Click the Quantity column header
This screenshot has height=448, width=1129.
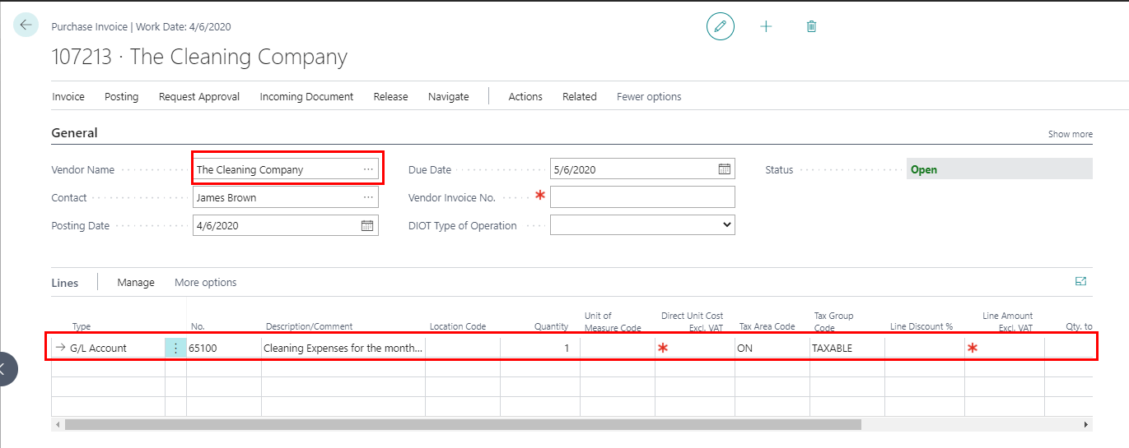pos(551,326)
